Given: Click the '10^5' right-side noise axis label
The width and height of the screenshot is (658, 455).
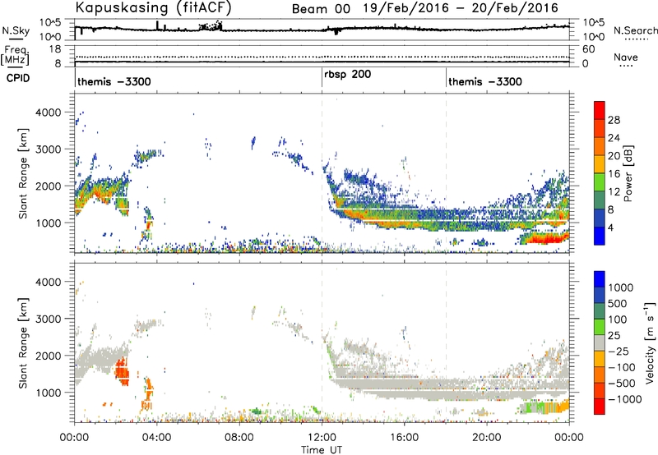Looking at the screenshot, I should (594, 23).
